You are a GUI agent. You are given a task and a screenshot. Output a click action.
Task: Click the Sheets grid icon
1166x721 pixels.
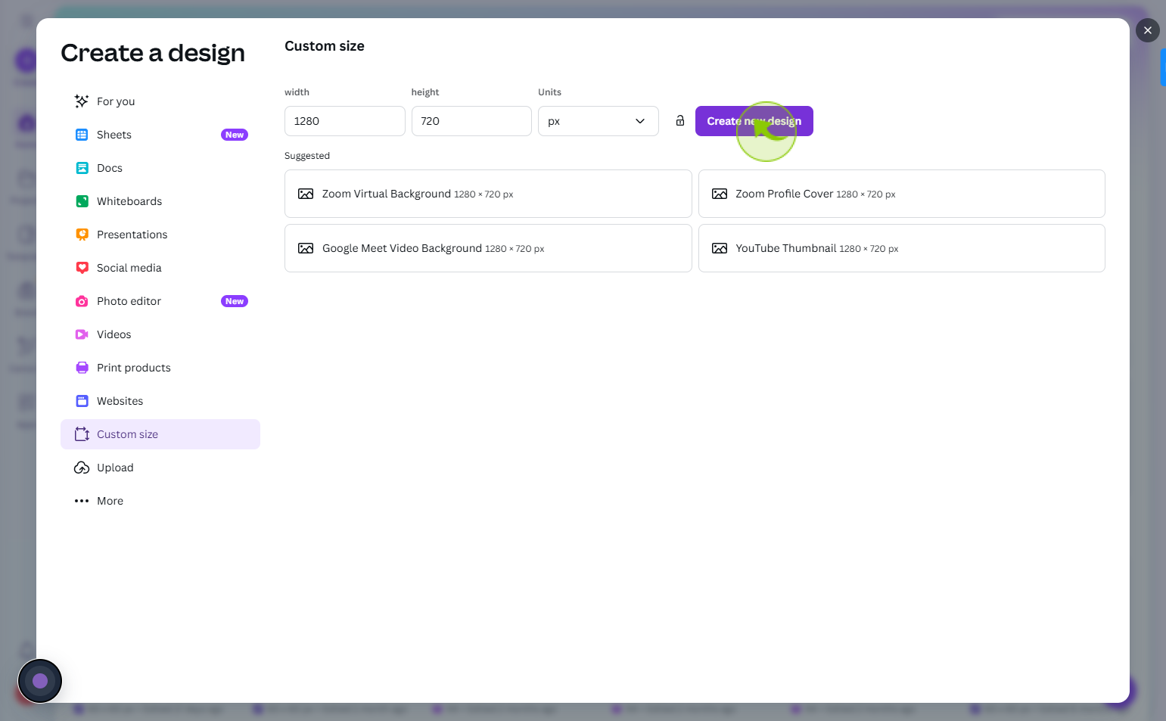point(82,135)
